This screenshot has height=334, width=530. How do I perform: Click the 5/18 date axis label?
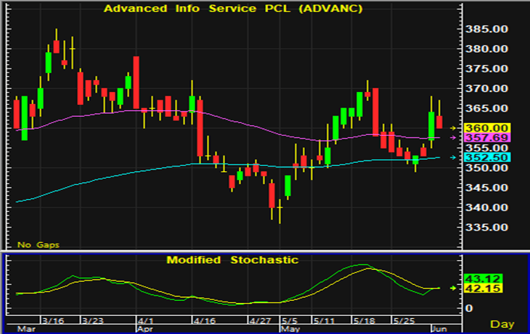364,320
